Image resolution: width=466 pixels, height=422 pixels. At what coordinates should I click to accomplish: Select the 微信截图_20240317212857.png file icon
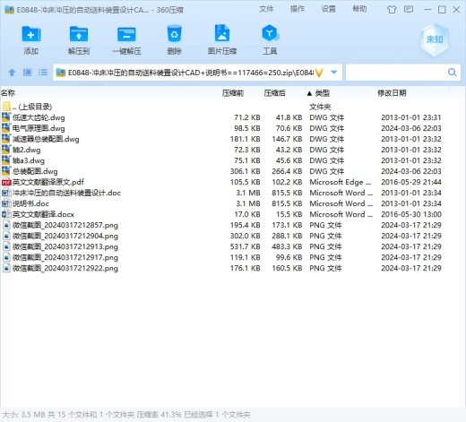tap(6, 225)
